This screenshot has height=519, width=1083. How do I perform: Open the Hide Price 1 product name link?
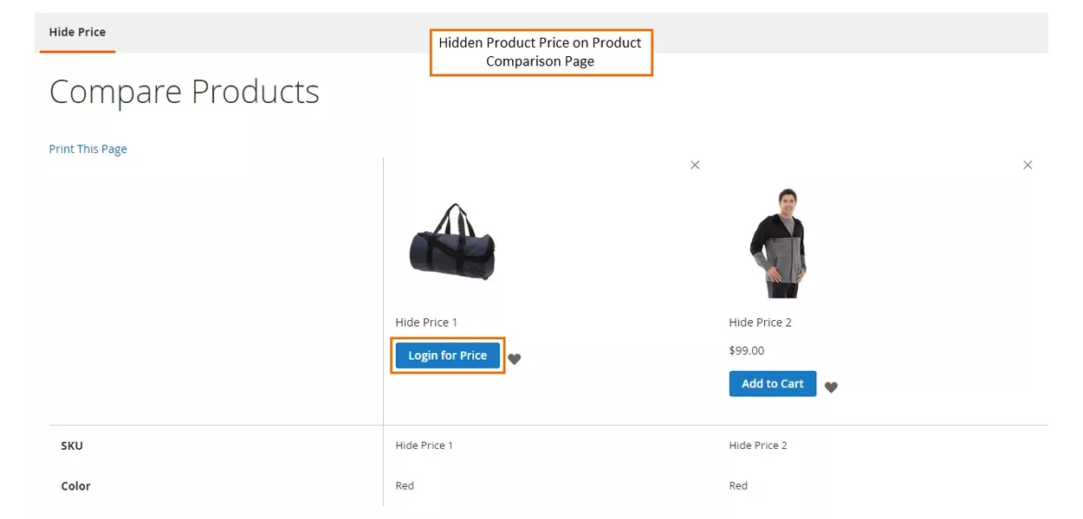pyautogui.click(x=426, y=323)
